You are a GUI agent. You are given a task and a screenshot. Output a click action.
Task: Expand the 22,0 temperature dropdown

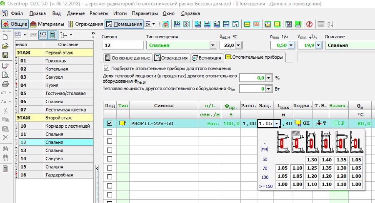pyautogui.click(x=238, y=45)
